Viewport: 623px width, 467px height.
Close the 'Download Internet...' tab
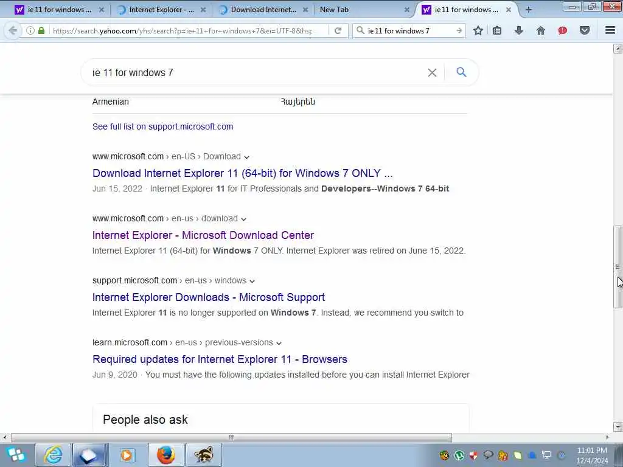pyautogui.click(x=305, y=10)
